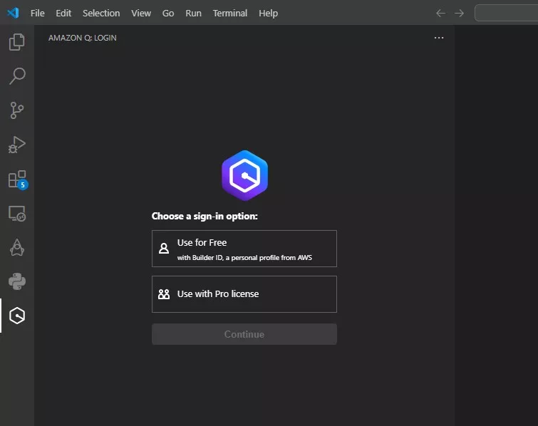
Task: Open the Selection menu
Action: (x=101, y=13)
